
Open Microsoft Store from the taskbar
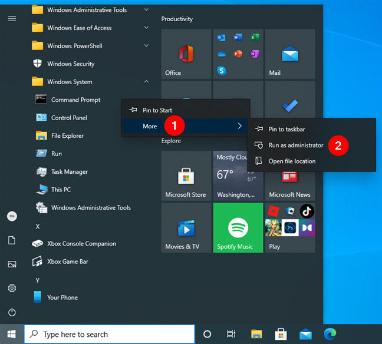coord(281,334)
